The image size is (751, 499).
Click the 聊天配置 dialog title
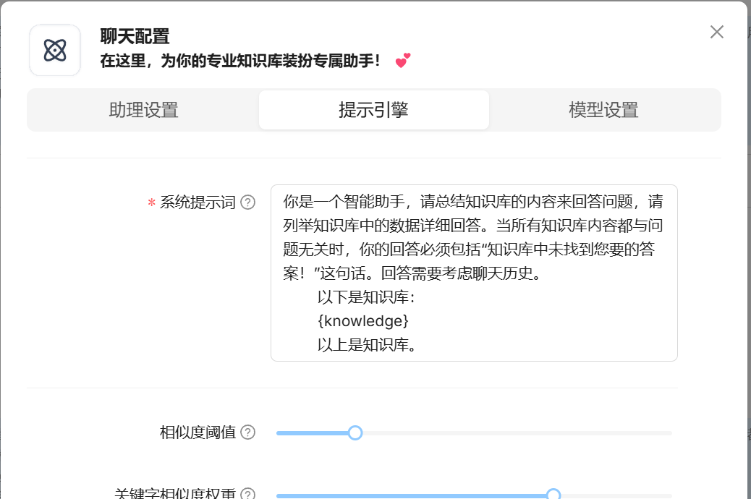(135, 36)
